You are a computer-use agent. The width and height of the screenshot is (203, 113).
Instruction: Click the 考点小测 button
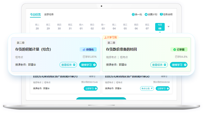[147, 89]
